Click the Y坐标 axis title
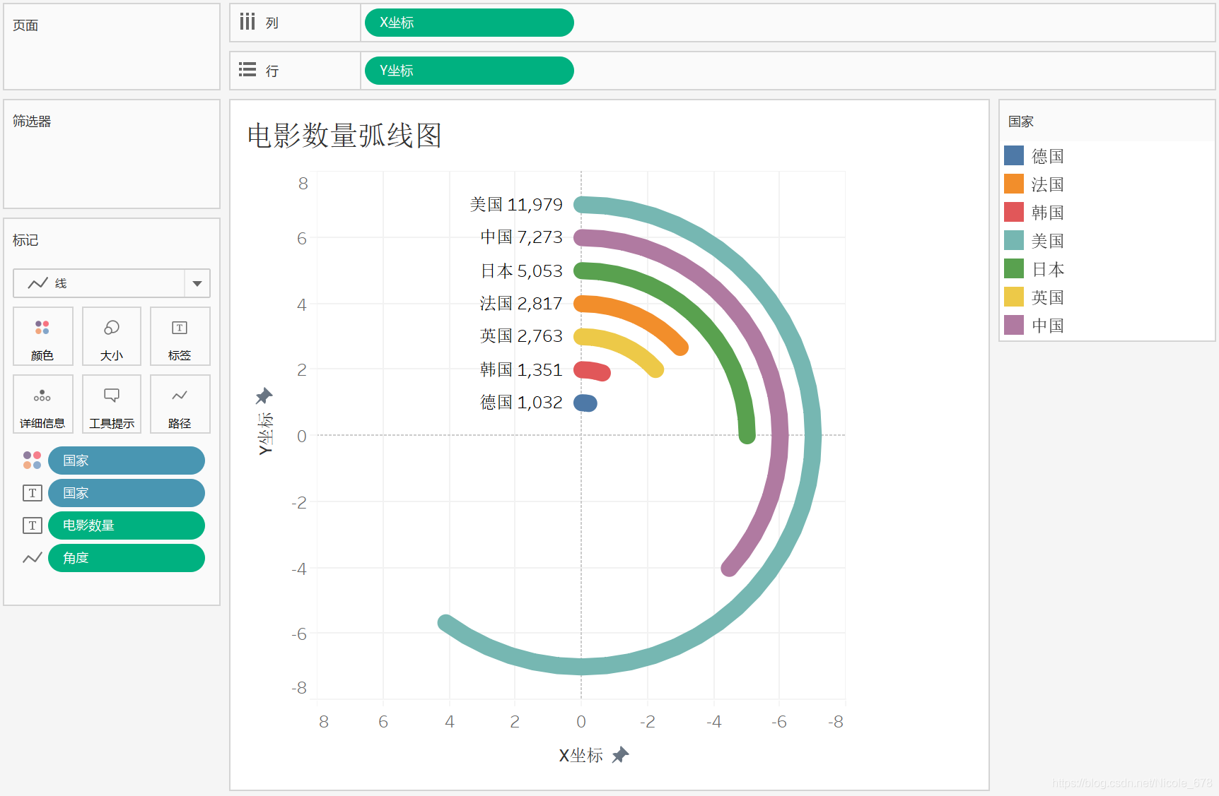The height and width of the screenshot is (796, 1219). [265, 434]
